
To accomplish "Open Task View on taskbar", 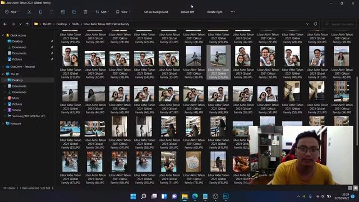I will (154, 196).
